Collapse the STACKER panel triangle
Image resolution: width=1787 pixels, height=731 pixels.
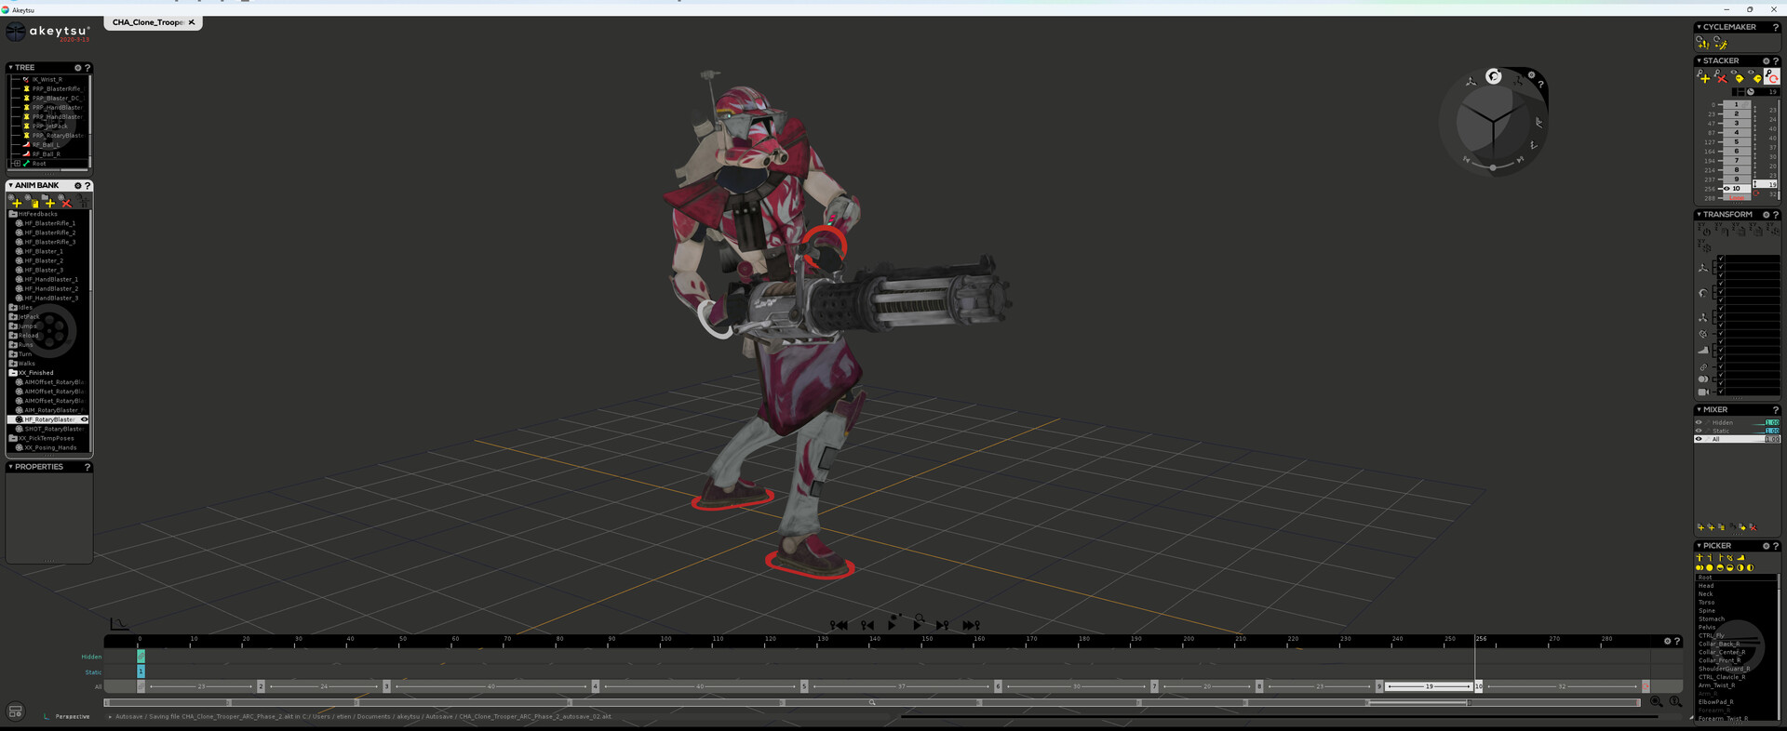click(x=1699, y=61)
